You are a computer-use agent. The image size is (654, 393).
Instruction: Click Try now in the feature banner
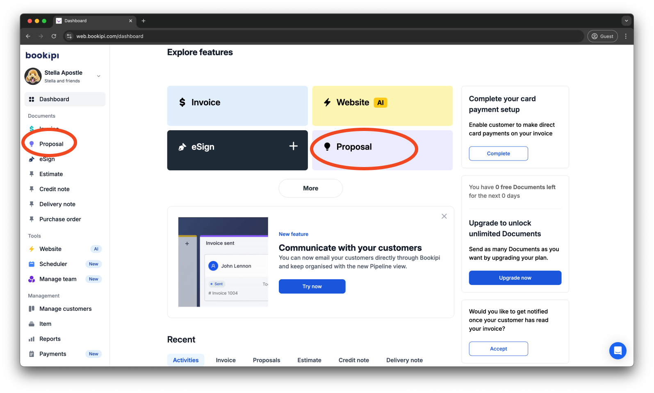tap(312, 287)
